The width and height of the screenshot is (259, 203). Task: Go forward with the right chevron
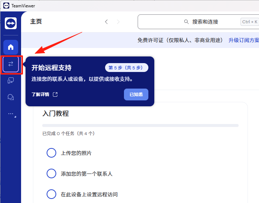click(x=118, y=22)
